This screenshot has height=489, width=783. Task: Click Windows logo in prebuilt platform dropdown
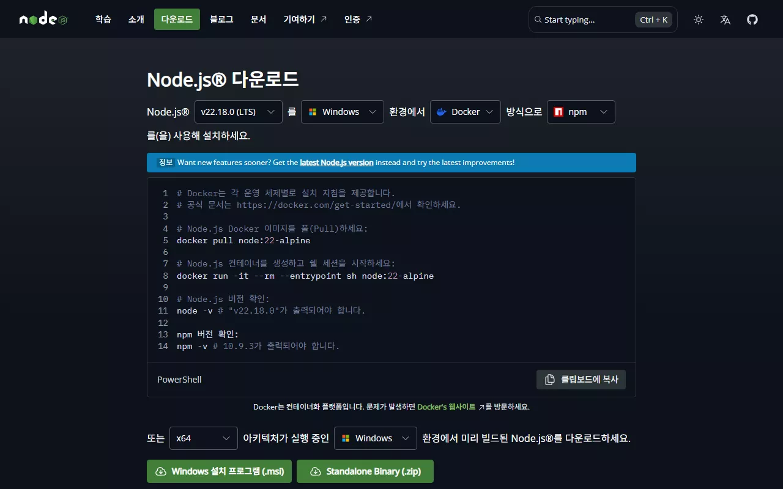(345, 438)
